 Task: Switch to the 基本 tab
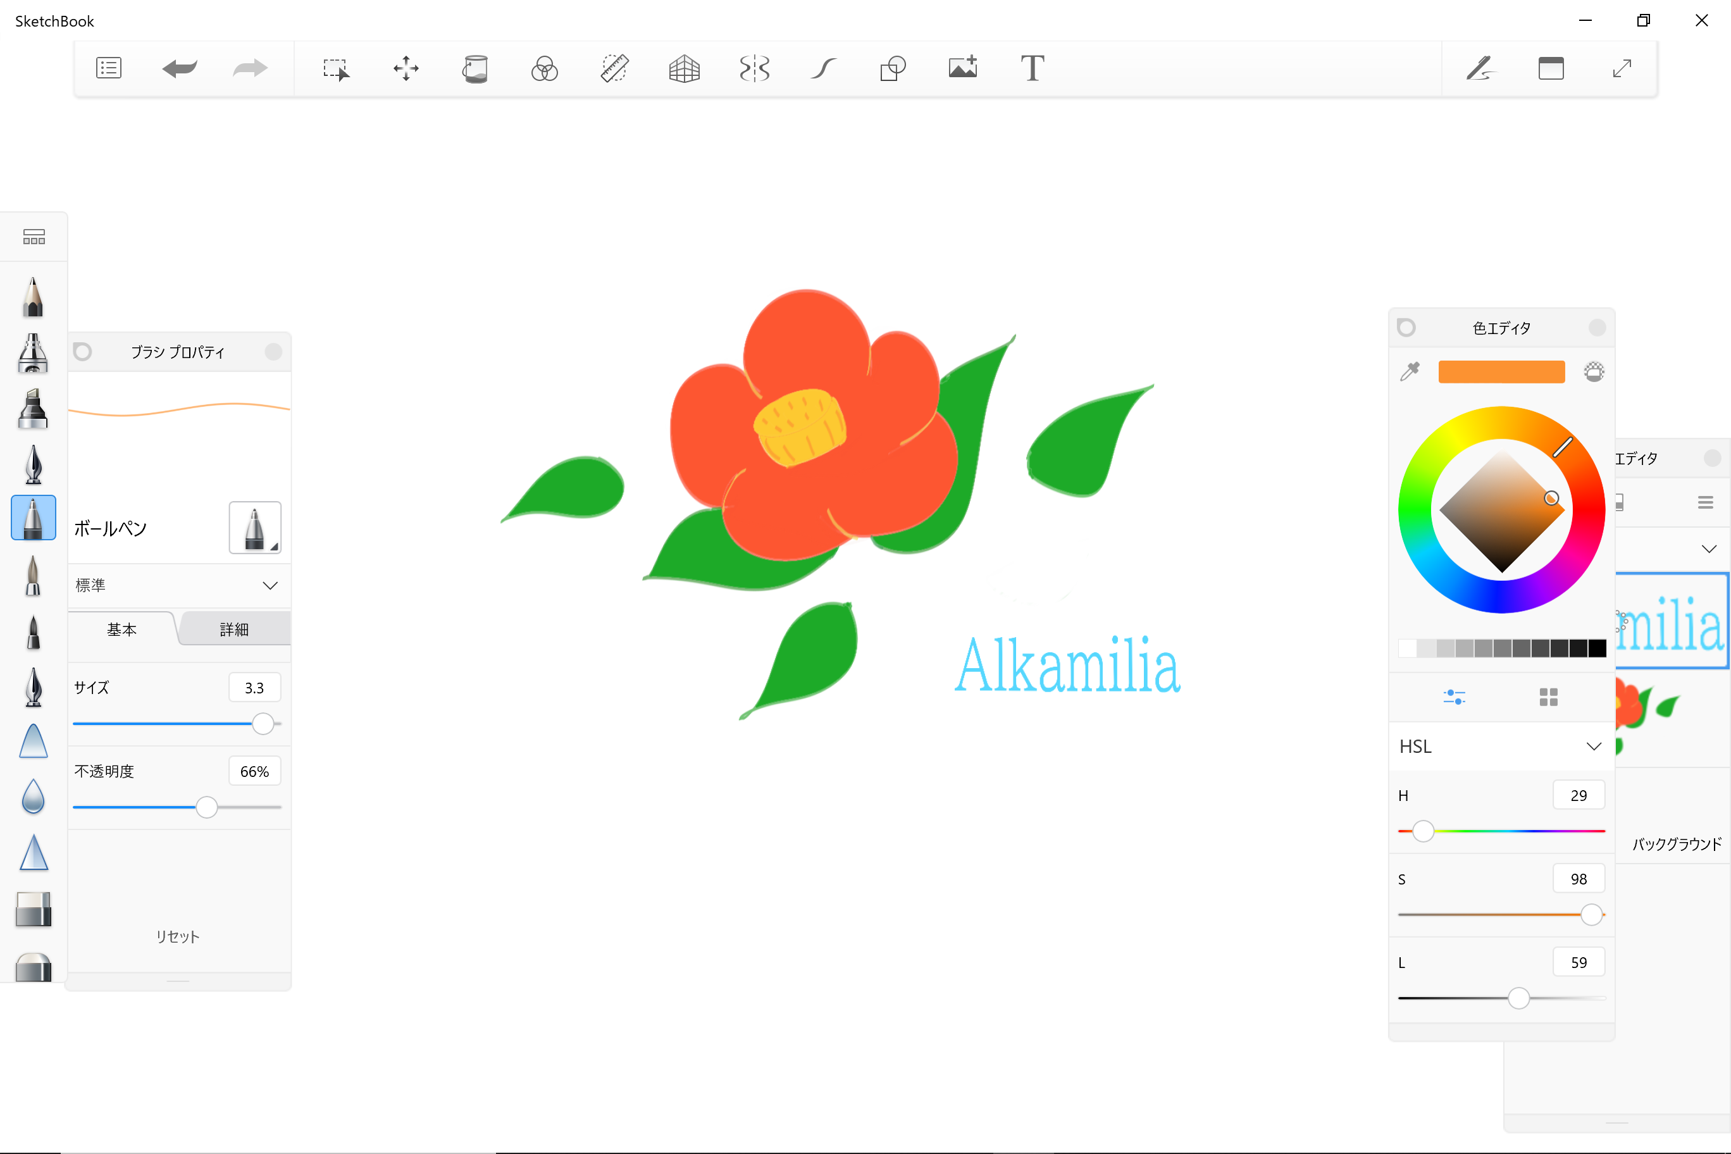coord(121,630)
